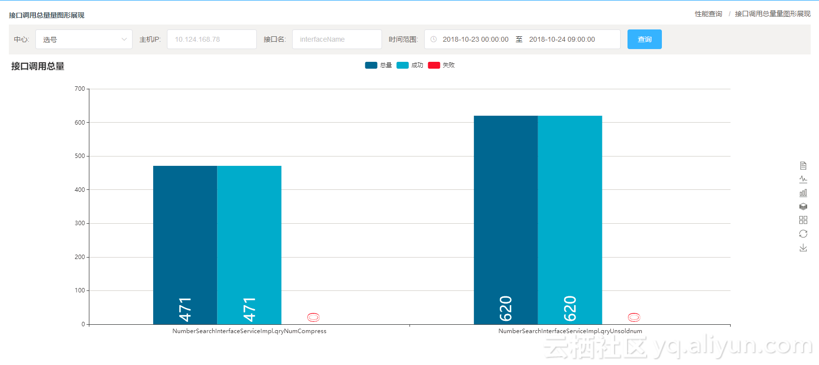Click the 100 y-axis label

(x=80, y=290)
